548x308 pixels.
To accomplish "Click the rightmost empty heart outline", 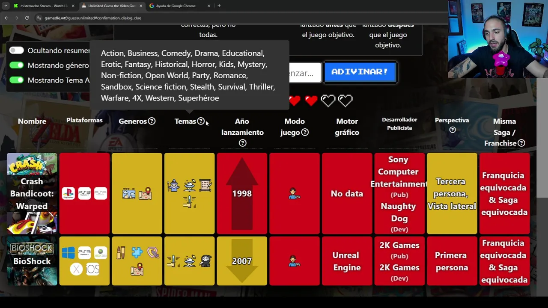I will pyautogui.click(x=345, y=101).
